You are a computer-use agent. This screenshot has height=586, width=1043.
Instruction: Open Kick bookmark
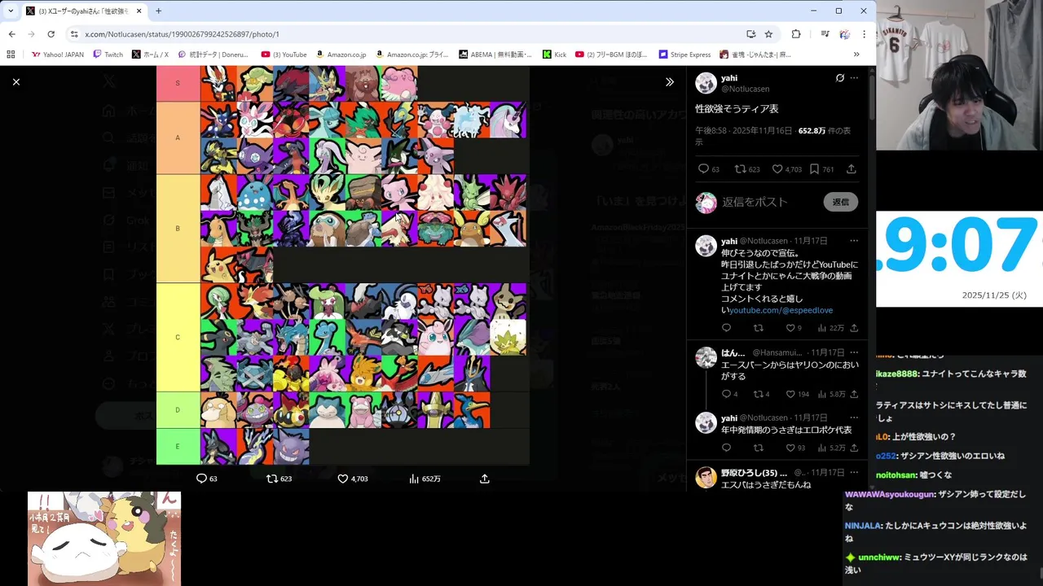click(553, 55)
